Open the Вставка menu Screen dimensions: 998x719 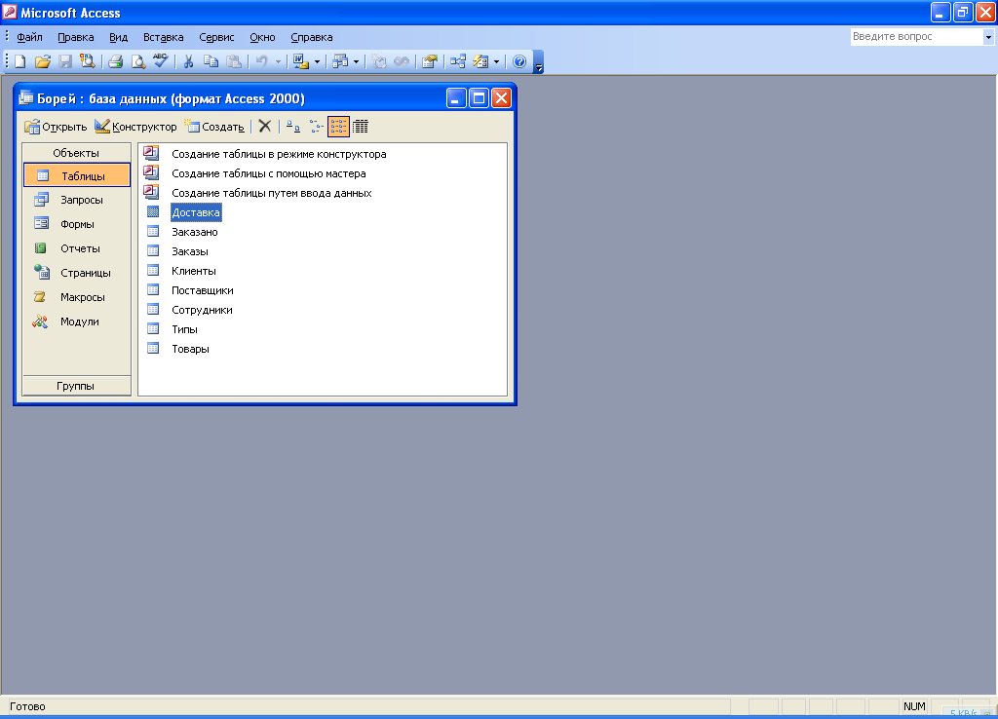[x=163, y=37]
